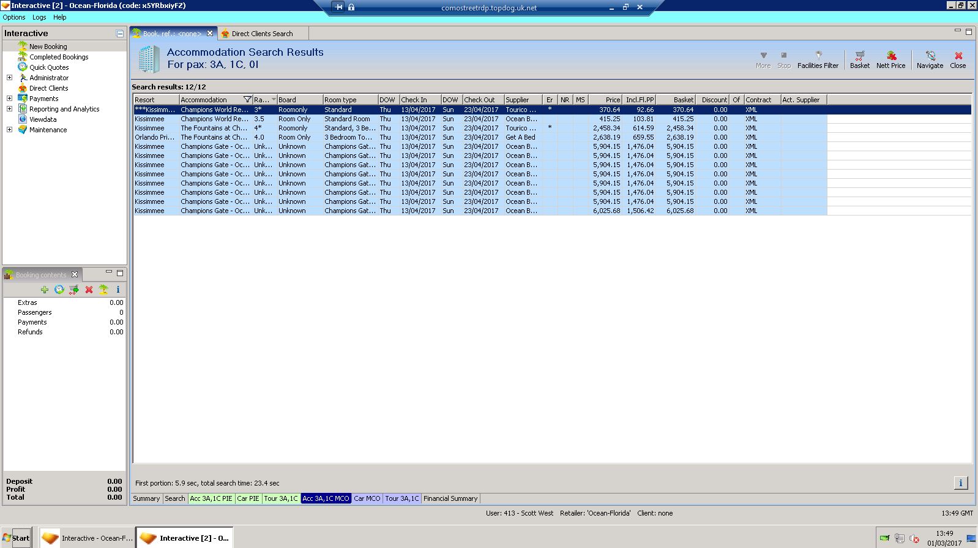Select The Fountains 4.0 Get A Bed row
This screenshot has height=548, width=978.
tap(367, 137)
